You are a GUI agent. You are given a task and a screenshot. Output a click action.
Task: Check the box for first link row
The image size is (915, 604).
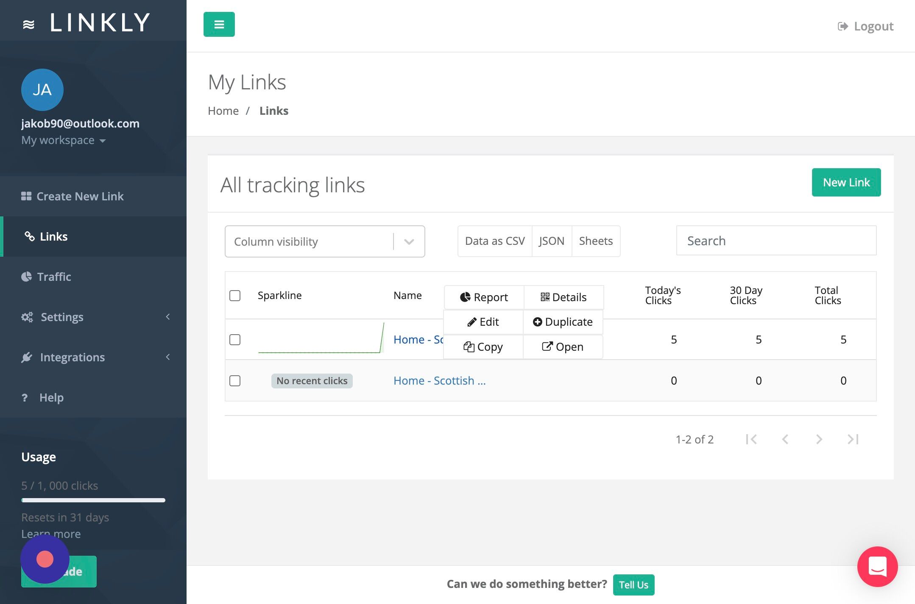235,340
